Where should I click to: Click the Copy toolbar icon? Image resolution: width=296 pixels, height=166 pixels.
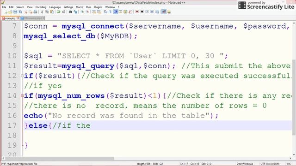[47, 12]
